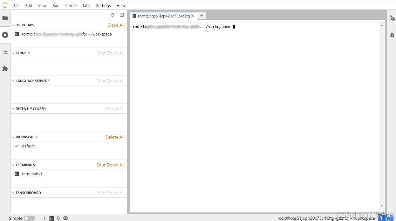The height and width of the screenshot is (221, 396).
Task: Open the Kernel menu
Action: click(x=71, y=5)
